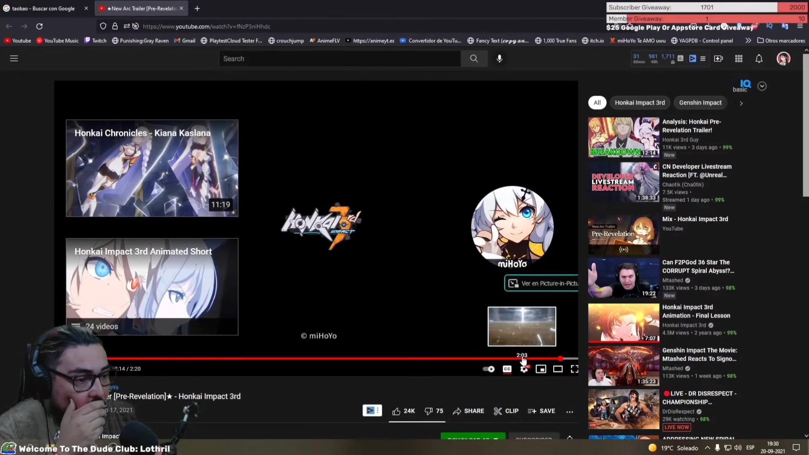The image size is (809, 455).
Task: Dislike the video (75)
Action: [434, 411]
